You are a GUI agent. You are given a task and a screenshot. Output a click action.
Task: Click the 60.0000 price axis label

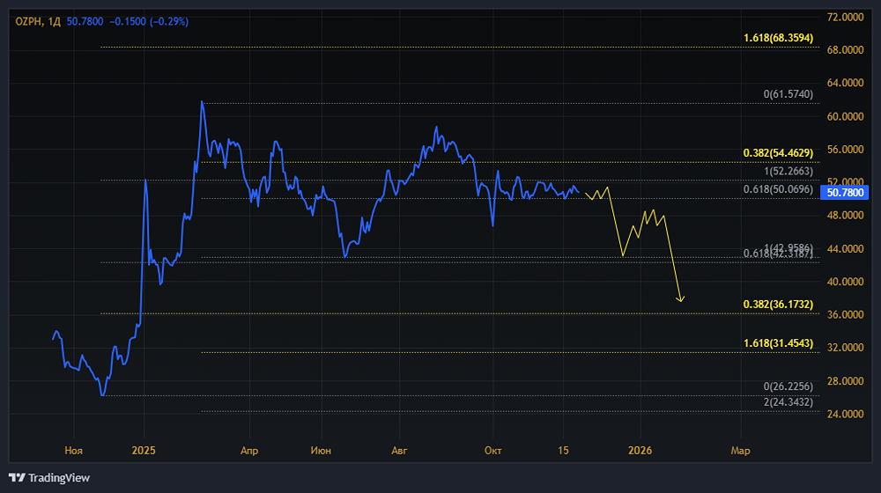point(845,117)
